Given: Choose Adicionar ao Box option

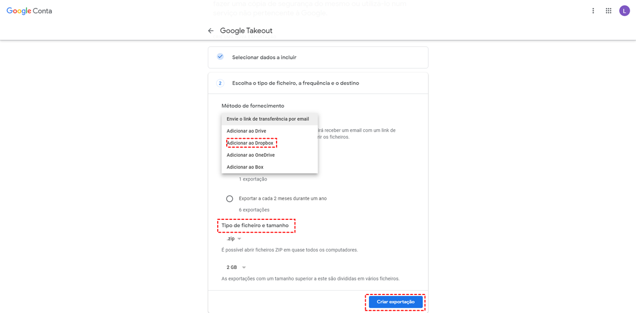Looking at the screenshot, I should click(x=270, y=167).
